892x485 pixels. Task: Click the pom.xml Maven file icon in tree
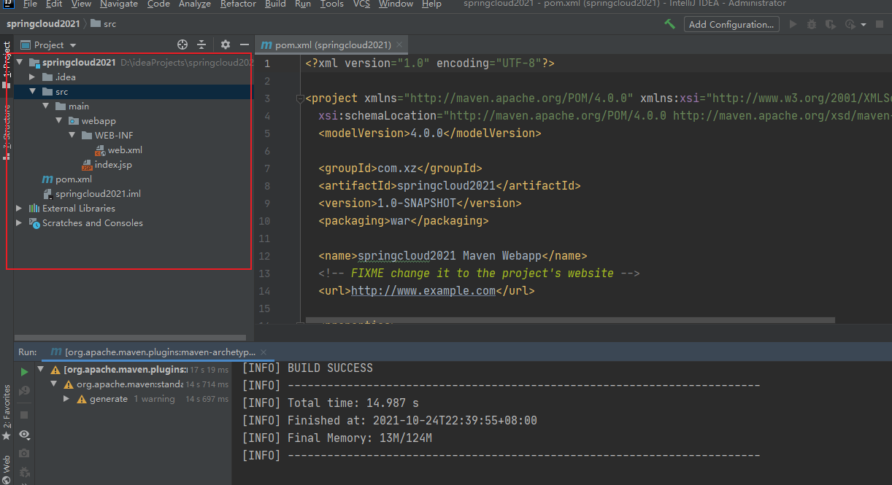47,179
